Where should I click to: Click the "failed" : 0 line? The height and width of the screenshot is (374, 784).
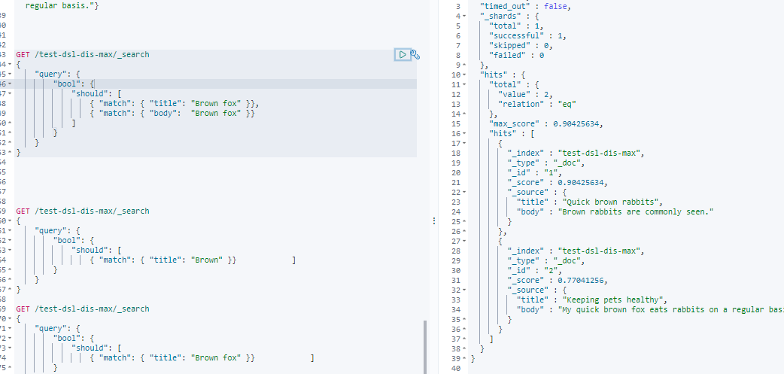point(516,56)
